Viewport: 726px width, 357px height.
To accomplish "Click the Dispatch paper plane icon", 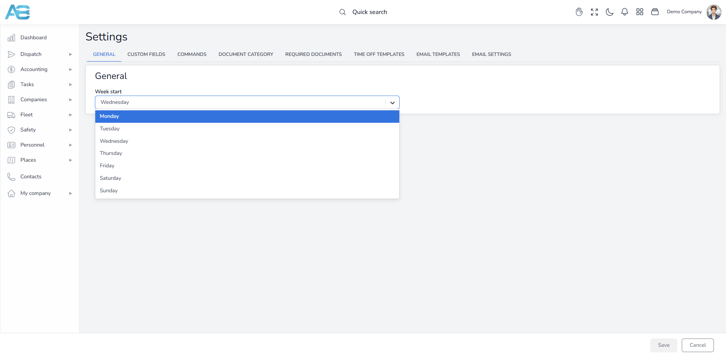I will [x=11, y=54].
